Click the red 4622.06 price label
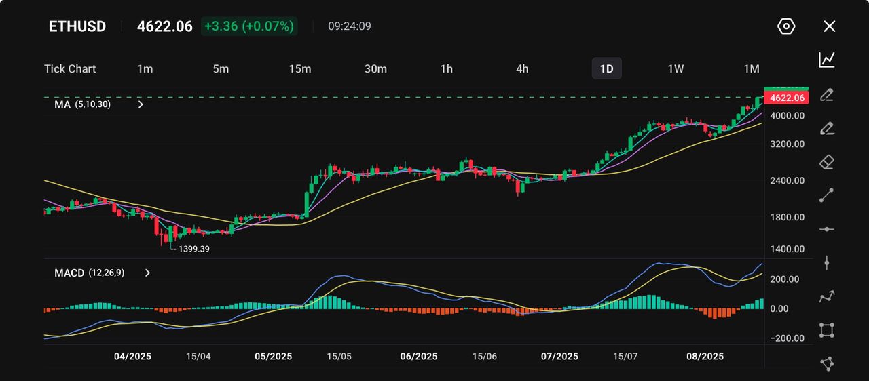This screenshot has height=381, width=869. pos(785,98)
